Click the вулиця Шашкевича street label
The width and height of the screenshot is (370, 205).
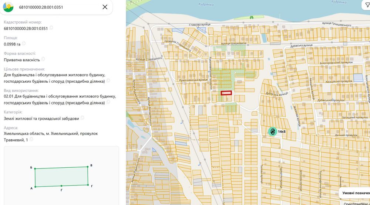(233, 44)
